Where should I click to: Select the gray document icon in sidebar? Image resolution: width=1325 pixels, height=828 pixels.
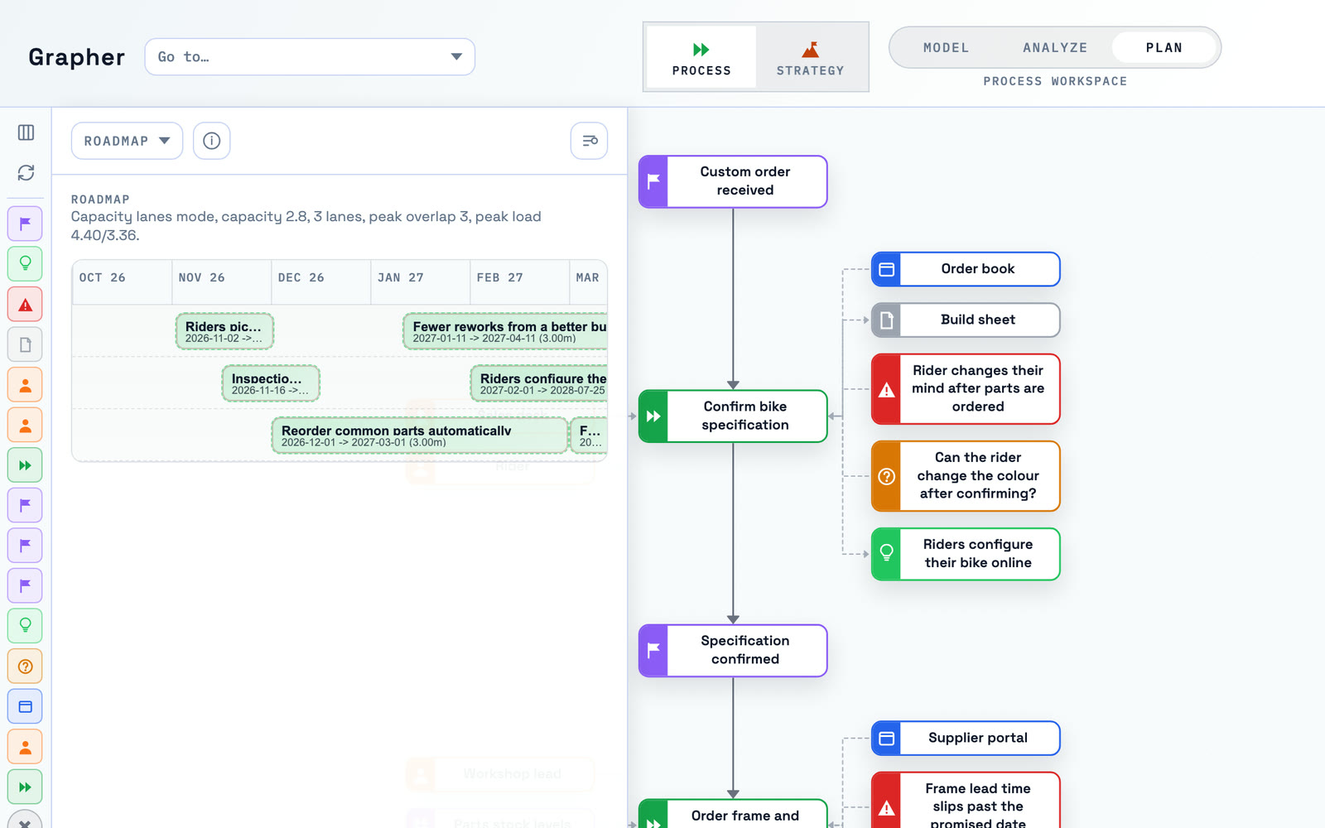[26, 344]
